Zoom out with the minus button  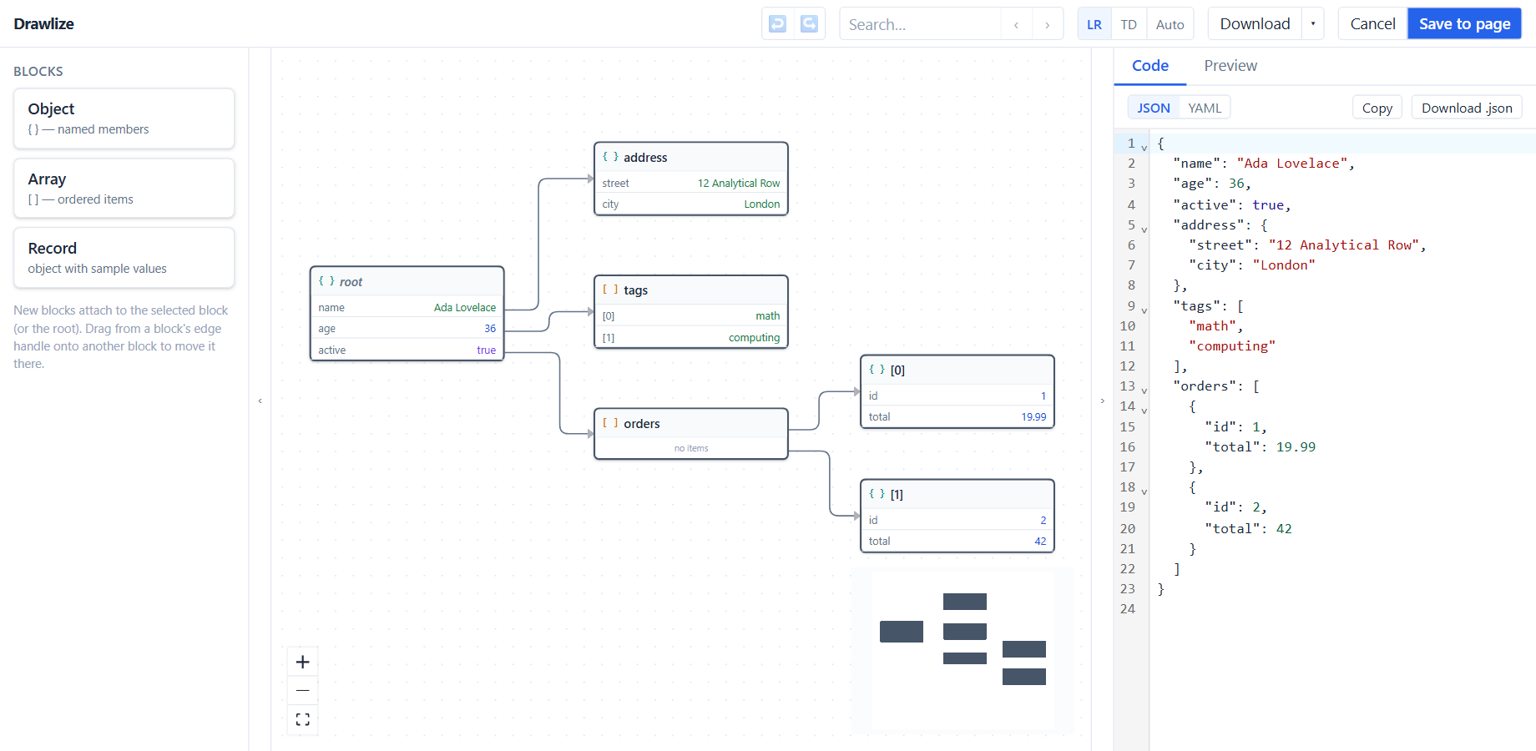coord(303,691)
